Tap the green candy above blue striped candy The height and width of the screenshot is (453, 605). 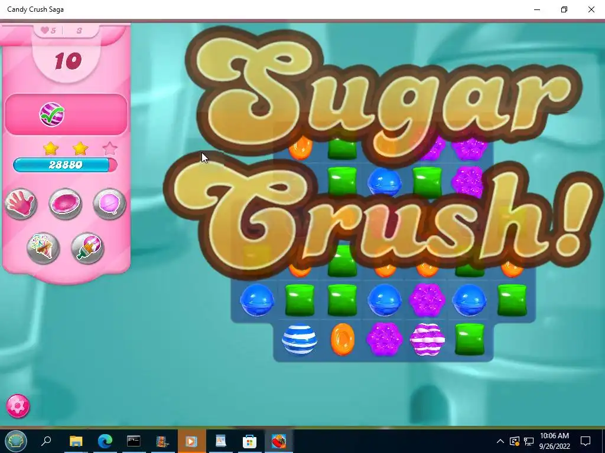coord(300,300)
